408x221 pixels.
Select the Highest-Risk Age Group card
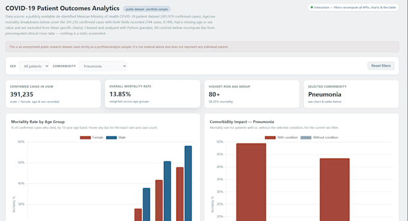click(252, 94)
